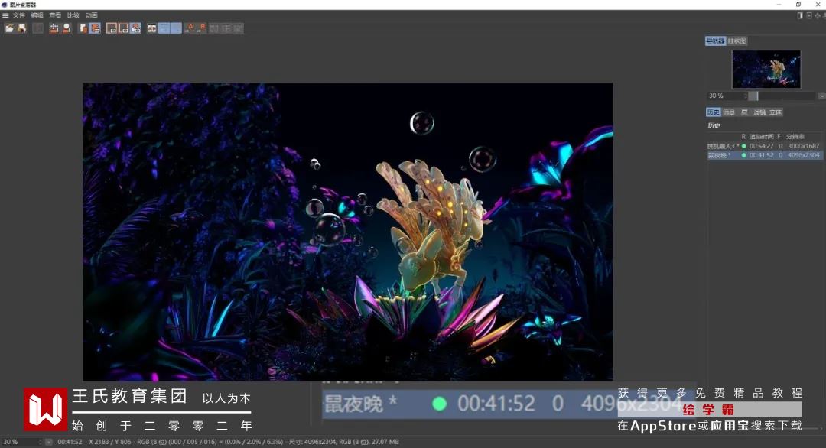Select history row with render time 00:54:27

coord(764,146)
